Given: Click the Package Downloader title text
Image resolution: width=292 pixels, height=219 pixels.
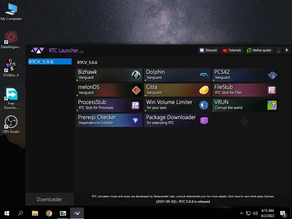Looking at the screenshot, I should tap(171, 117).
